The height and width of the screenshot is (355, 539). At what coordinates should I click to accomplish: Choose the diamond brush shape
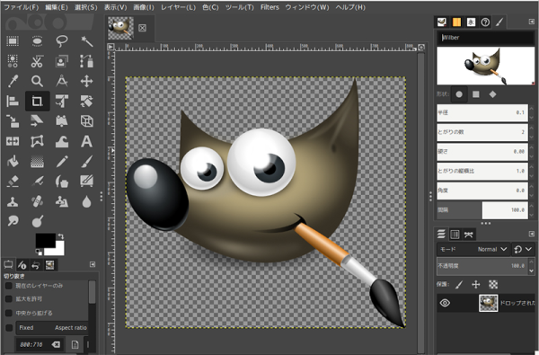[x=492, y=94]
